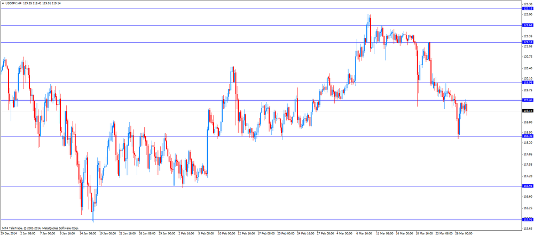Select the 115.91 blue price level label
534x236 pixels.
pyautogui.click(x=528, y=219)
